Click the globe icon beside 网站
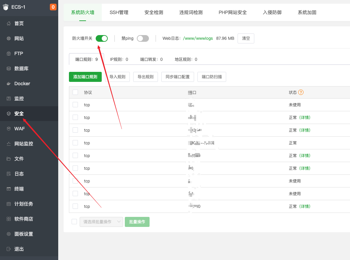The height and width of the screenshot is (260, 350). (x=9, y=38)
